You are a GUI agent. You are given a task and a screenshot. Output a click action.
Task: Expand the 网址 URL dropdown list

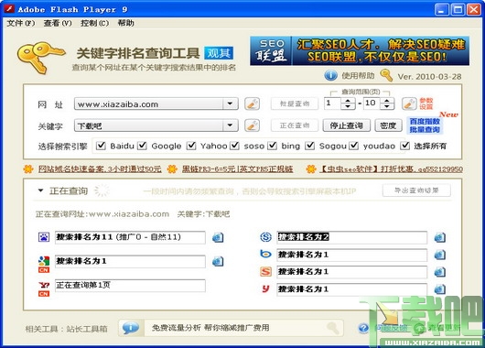(230, 103)
